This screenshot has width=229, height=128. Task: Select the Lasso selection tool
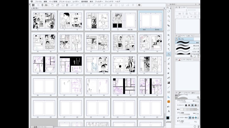tap(169, 31)
